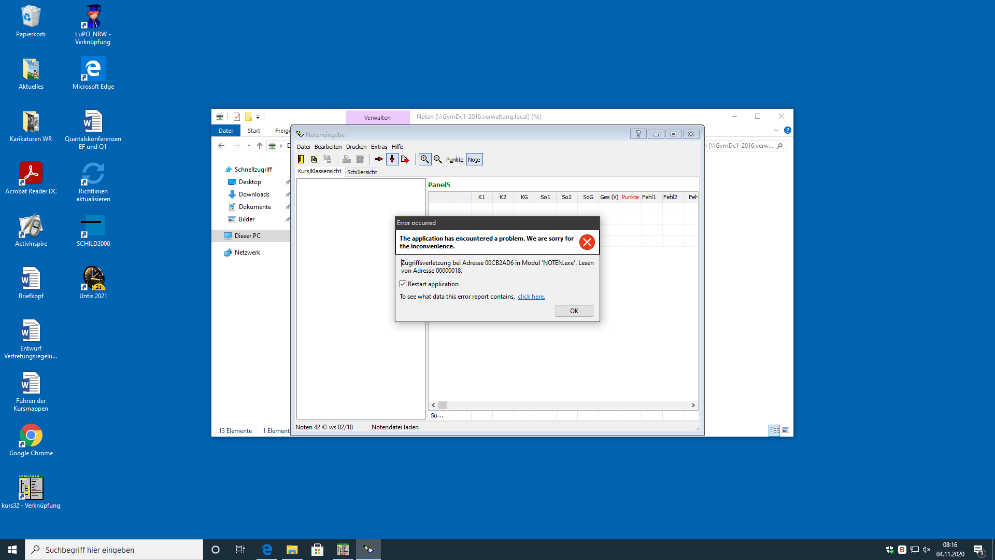The width and height of the screenshot is (995, 560).
Task: Select Dieser PC in Explorer navigation pane
Action: [248, 236]
